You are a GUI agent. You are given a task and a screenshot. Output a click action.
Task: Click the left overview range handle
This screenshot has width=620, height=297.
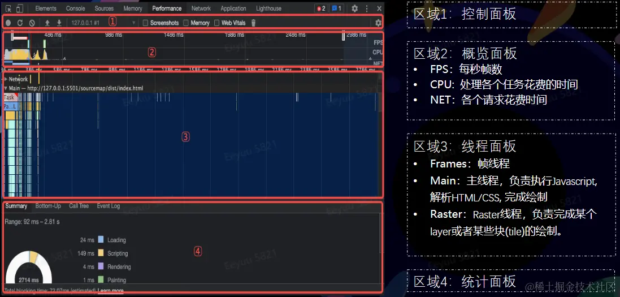click(12, 36)
